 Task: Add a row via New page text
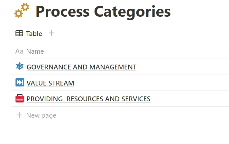pos(41,115)
